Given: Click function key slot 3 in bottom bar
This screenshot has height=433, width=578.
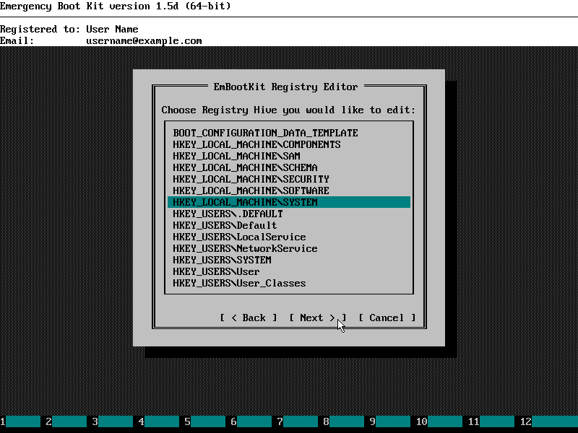Looking at the screenshot, I should point(113,421).
